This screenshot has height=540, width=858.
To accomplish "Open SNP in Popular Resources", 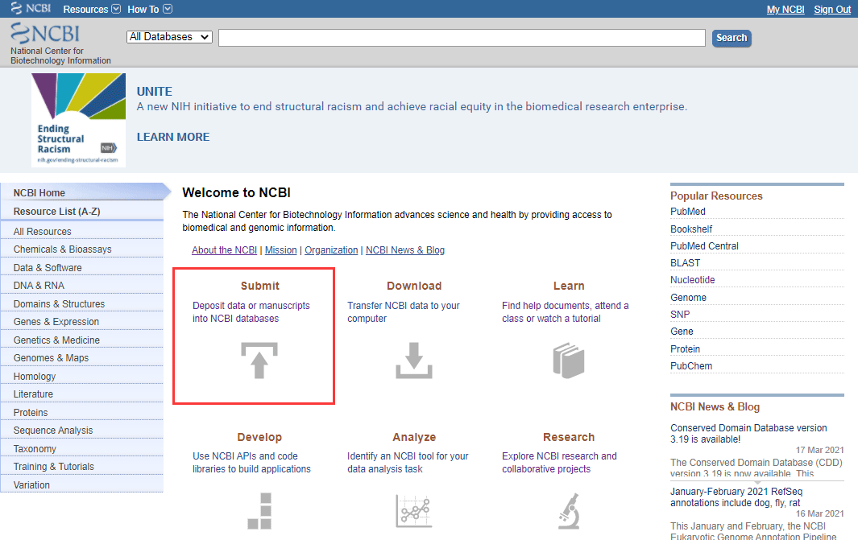I will 680,315.
